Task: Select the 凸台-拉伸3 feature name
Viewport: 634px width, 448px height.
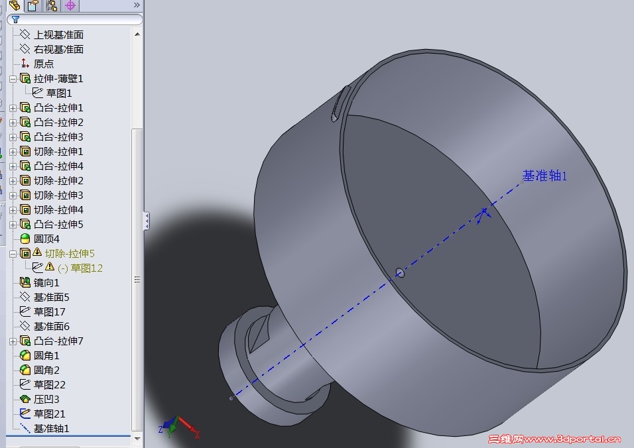Action: click(x=58, y=137)
